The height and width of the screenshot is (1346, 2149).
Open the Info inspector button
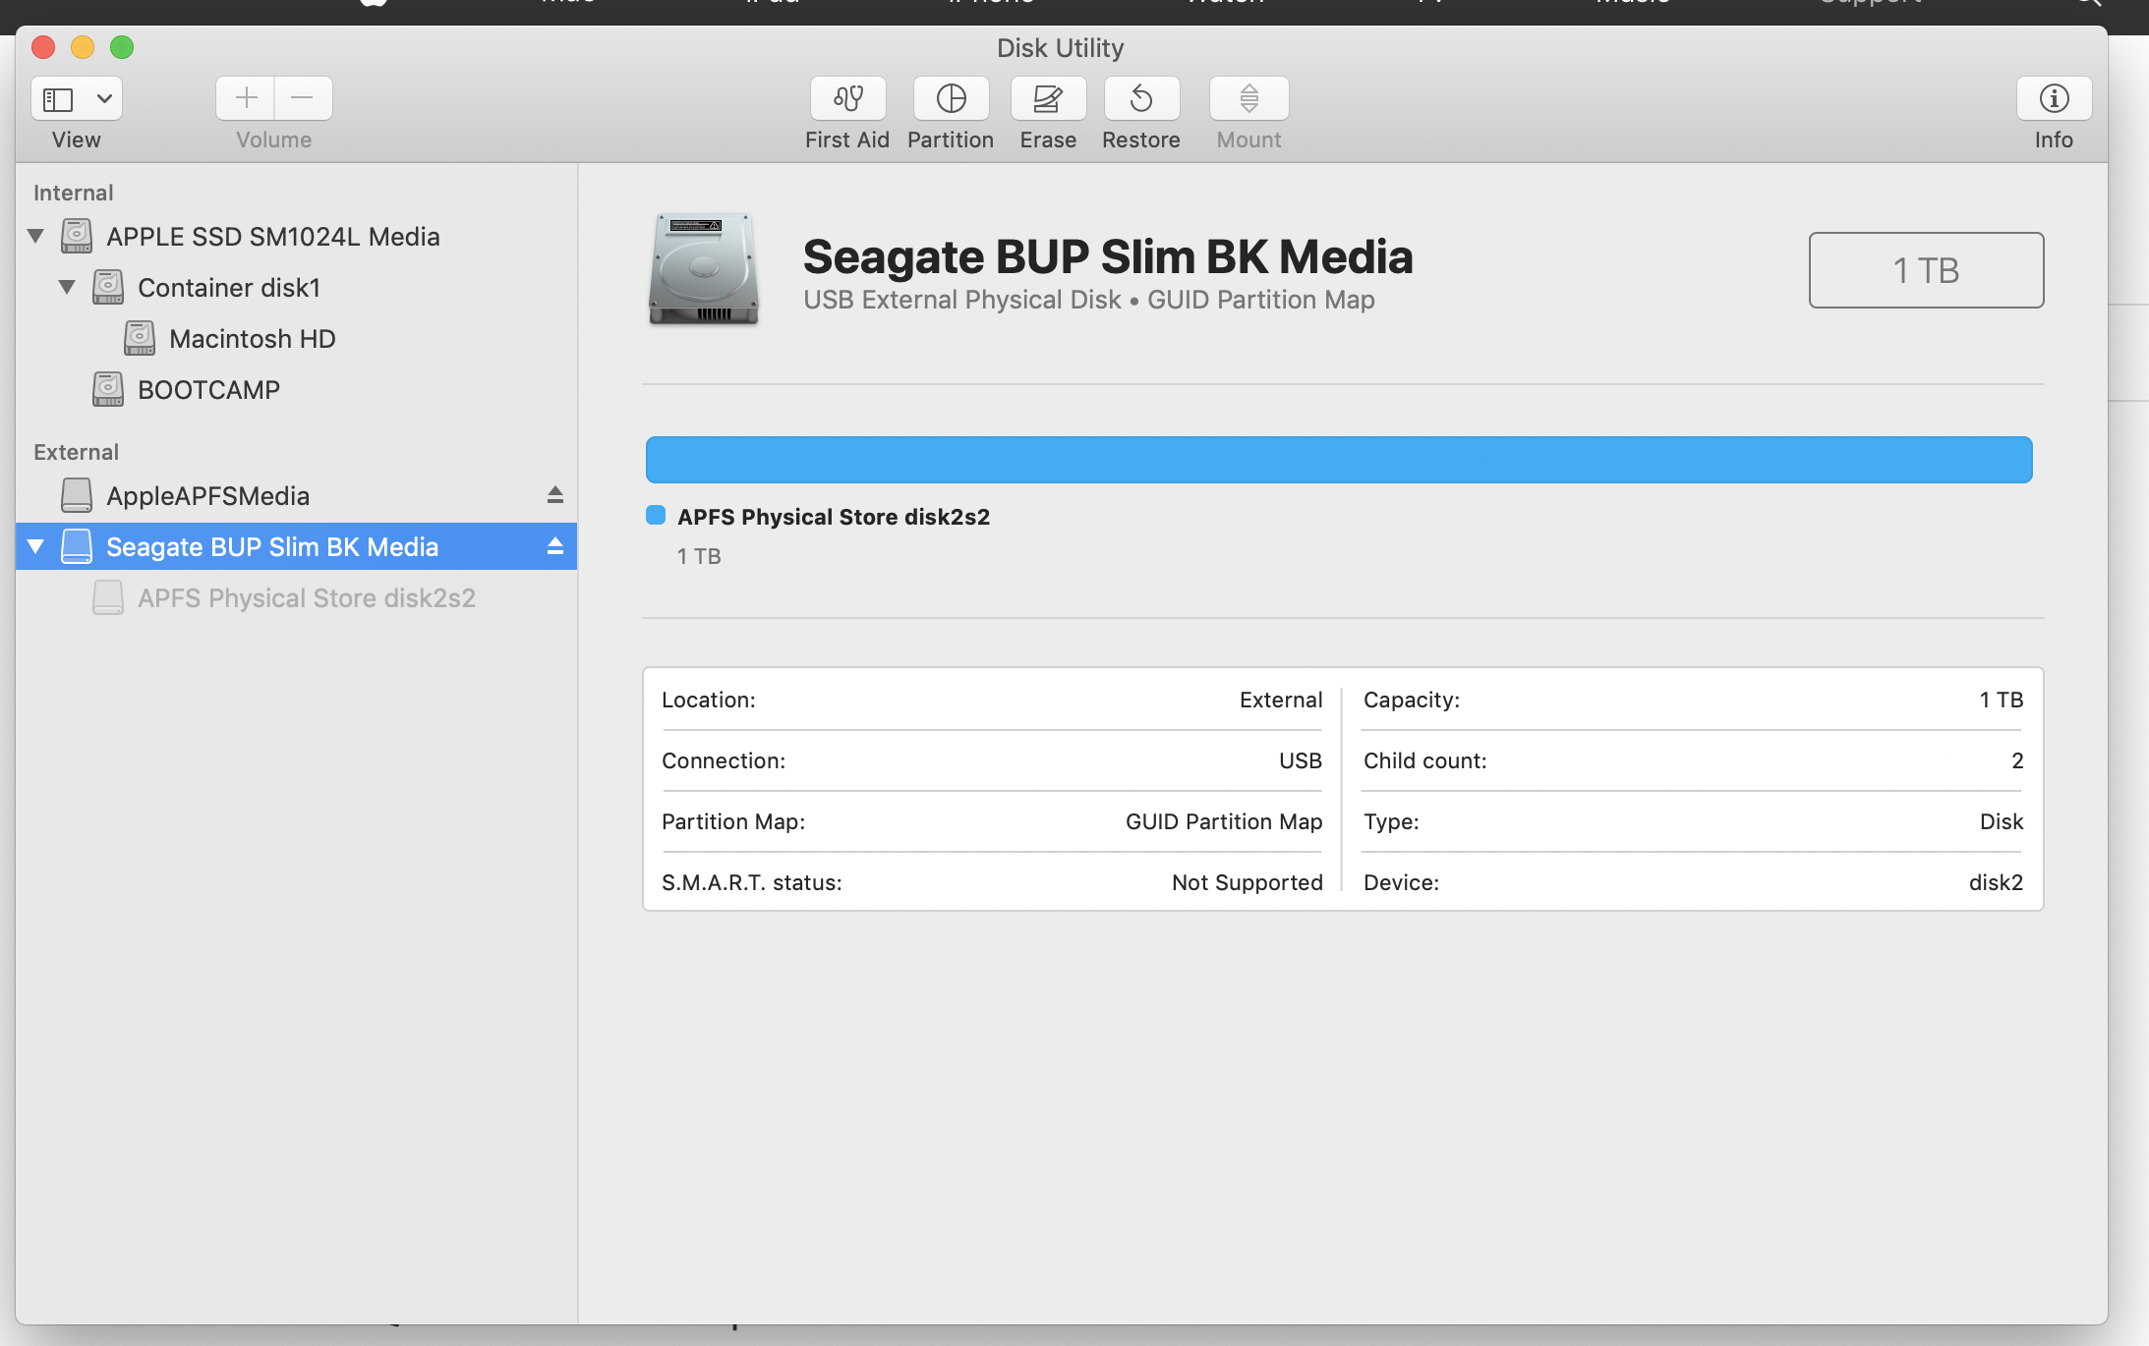(x=2054, y=99)
